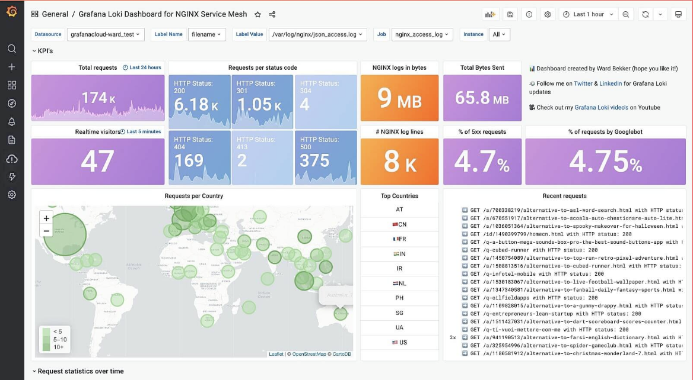
Task: Open the Twitter link
Action: (583, 83)
